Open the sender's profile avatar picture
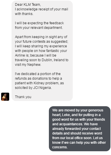The height and width of the screenshot is (155, 111). pos(5,97)
